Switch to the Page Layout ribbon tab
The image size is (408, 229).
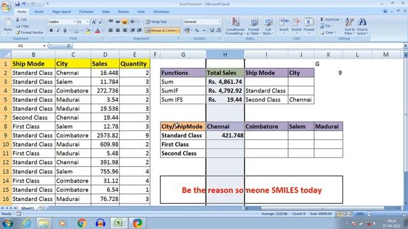(61, 11)
